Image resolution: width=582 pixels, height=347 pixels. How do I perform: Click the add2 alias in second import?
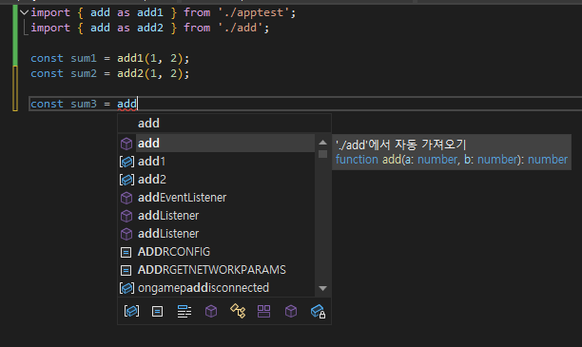(150, 28)
